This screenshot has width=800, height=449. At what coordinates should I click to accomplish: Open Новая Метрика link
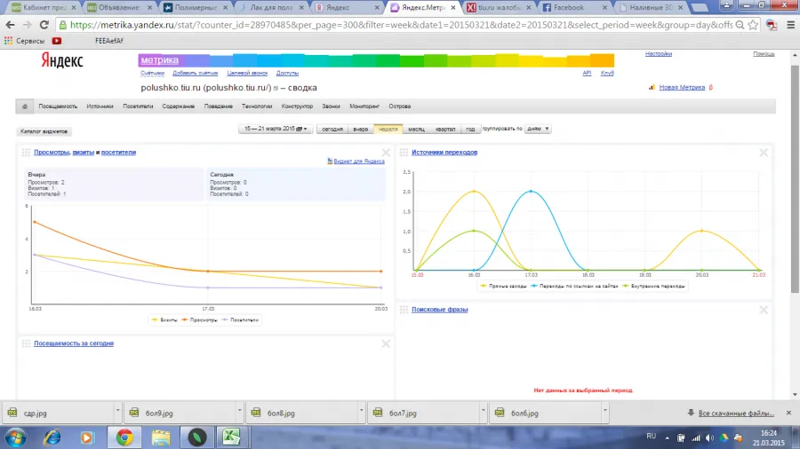(x=682, y=88)
